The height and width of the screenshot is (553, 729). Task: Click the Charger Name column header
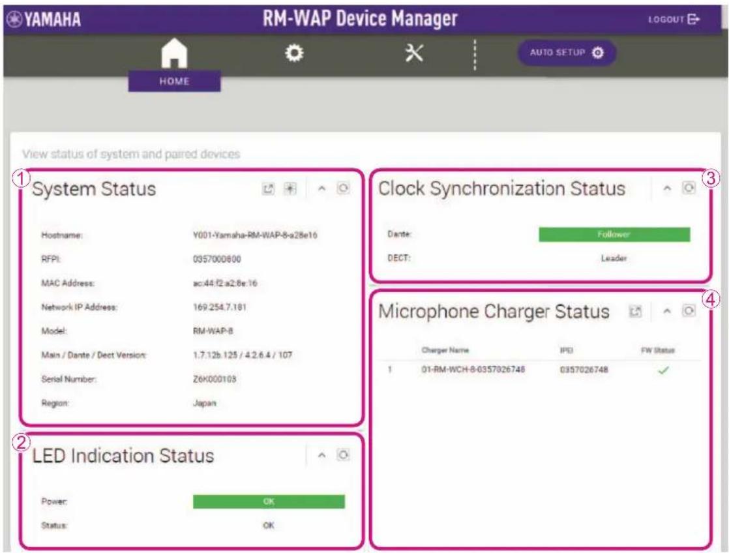click(x=445, y=350)
